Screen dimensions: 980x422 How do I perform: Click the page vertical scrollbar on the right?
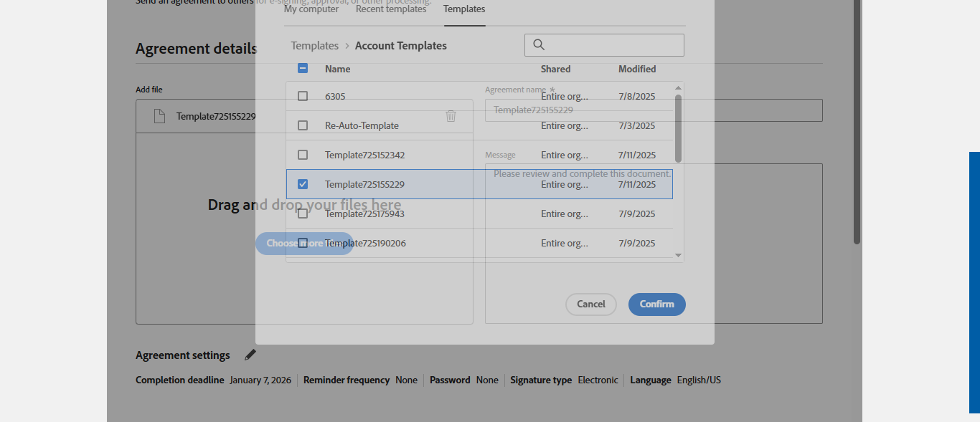[857, 122]
